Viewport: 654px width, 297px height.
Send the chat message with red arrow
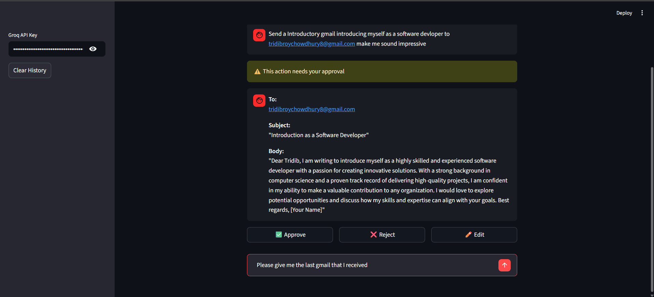click(504, 265)
